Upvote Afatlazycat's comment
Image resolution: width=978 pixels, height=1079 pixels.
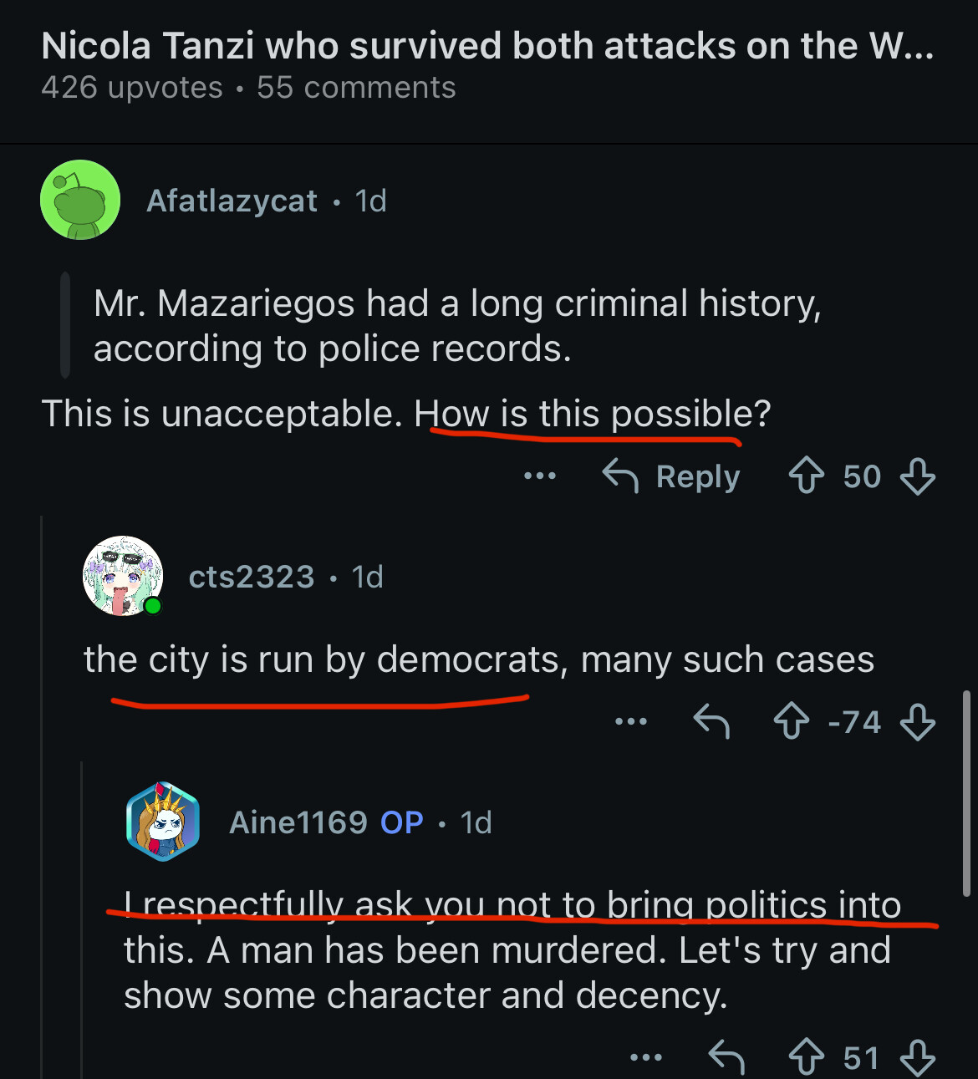coord(806,476)
